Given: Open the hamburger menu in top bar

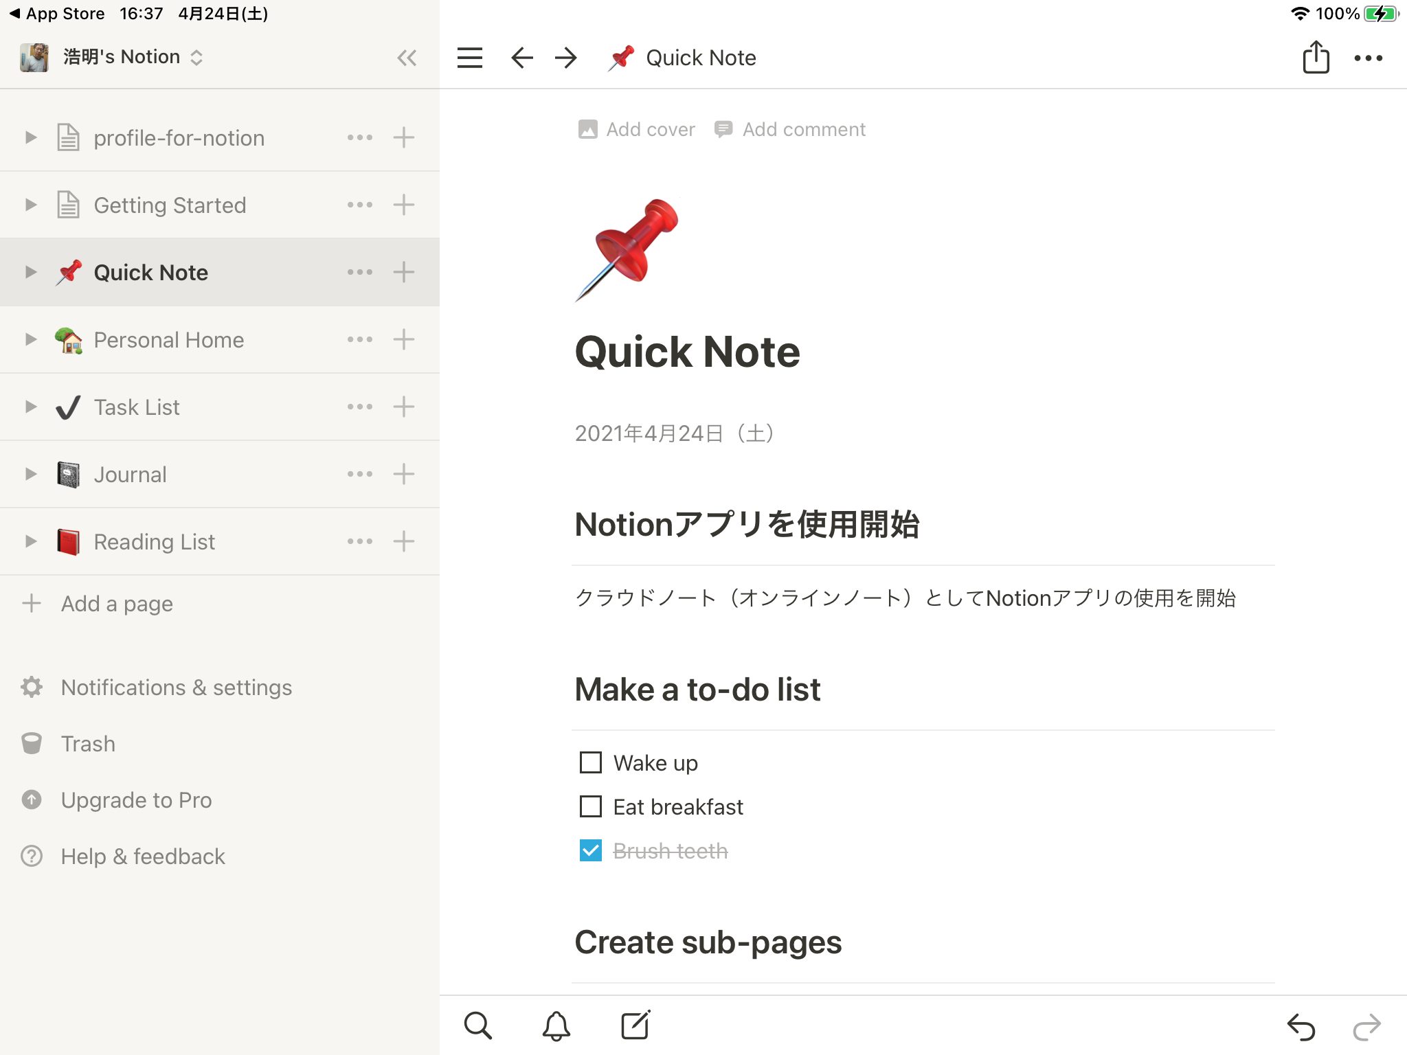Looking at the screenshot, I should click(470, 58).
